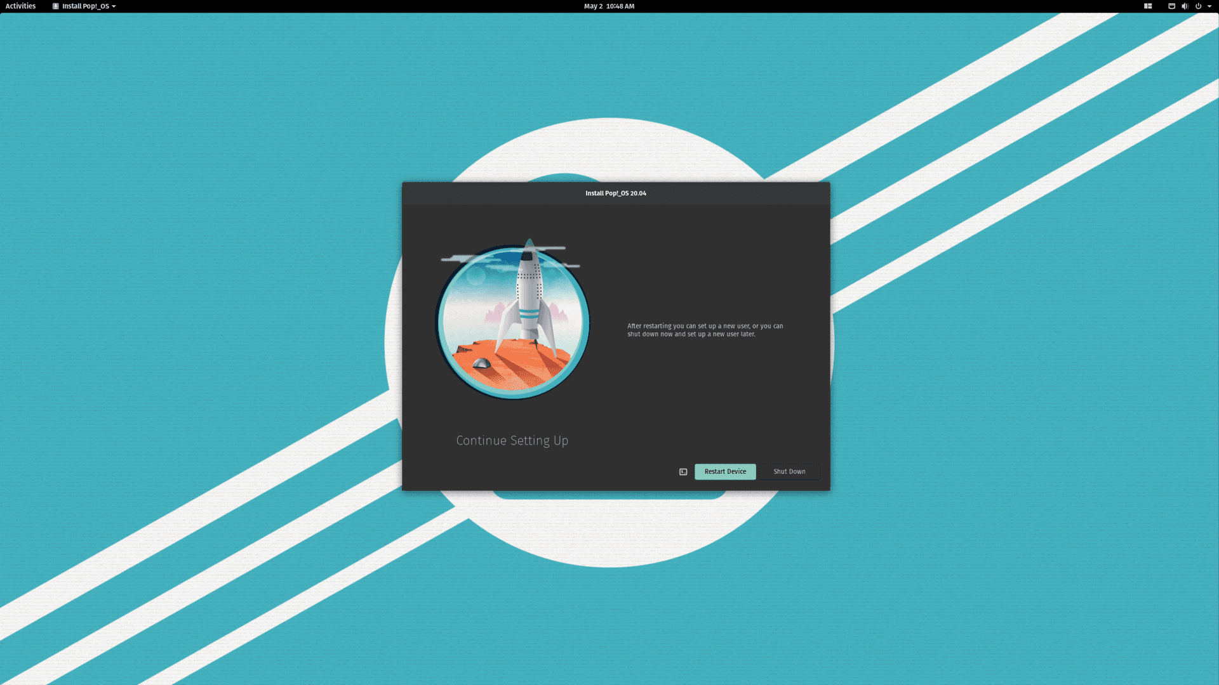Click the installer download icon in top bar
The image size is (1219, 685).
pos(56,6)
